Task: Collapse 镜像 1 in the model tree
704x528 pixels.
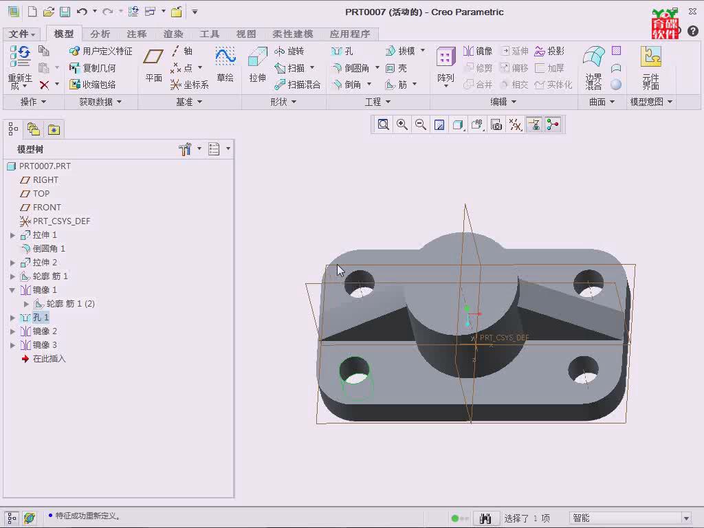Action: tap(12, 290)
